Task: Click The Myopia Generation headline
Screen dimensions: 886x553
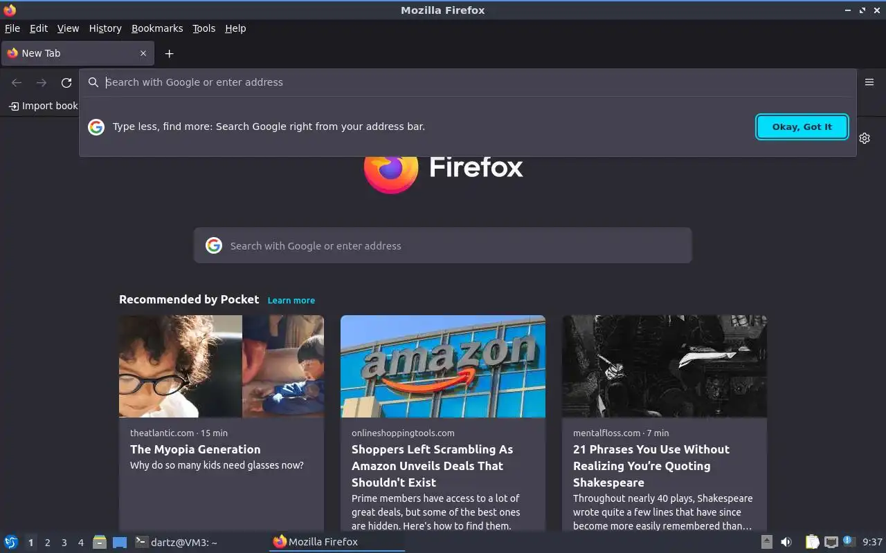Action: (195, 449)
